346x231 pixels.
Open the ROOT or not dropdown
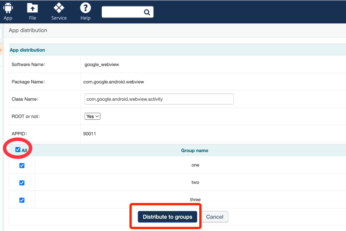(93, 116)
